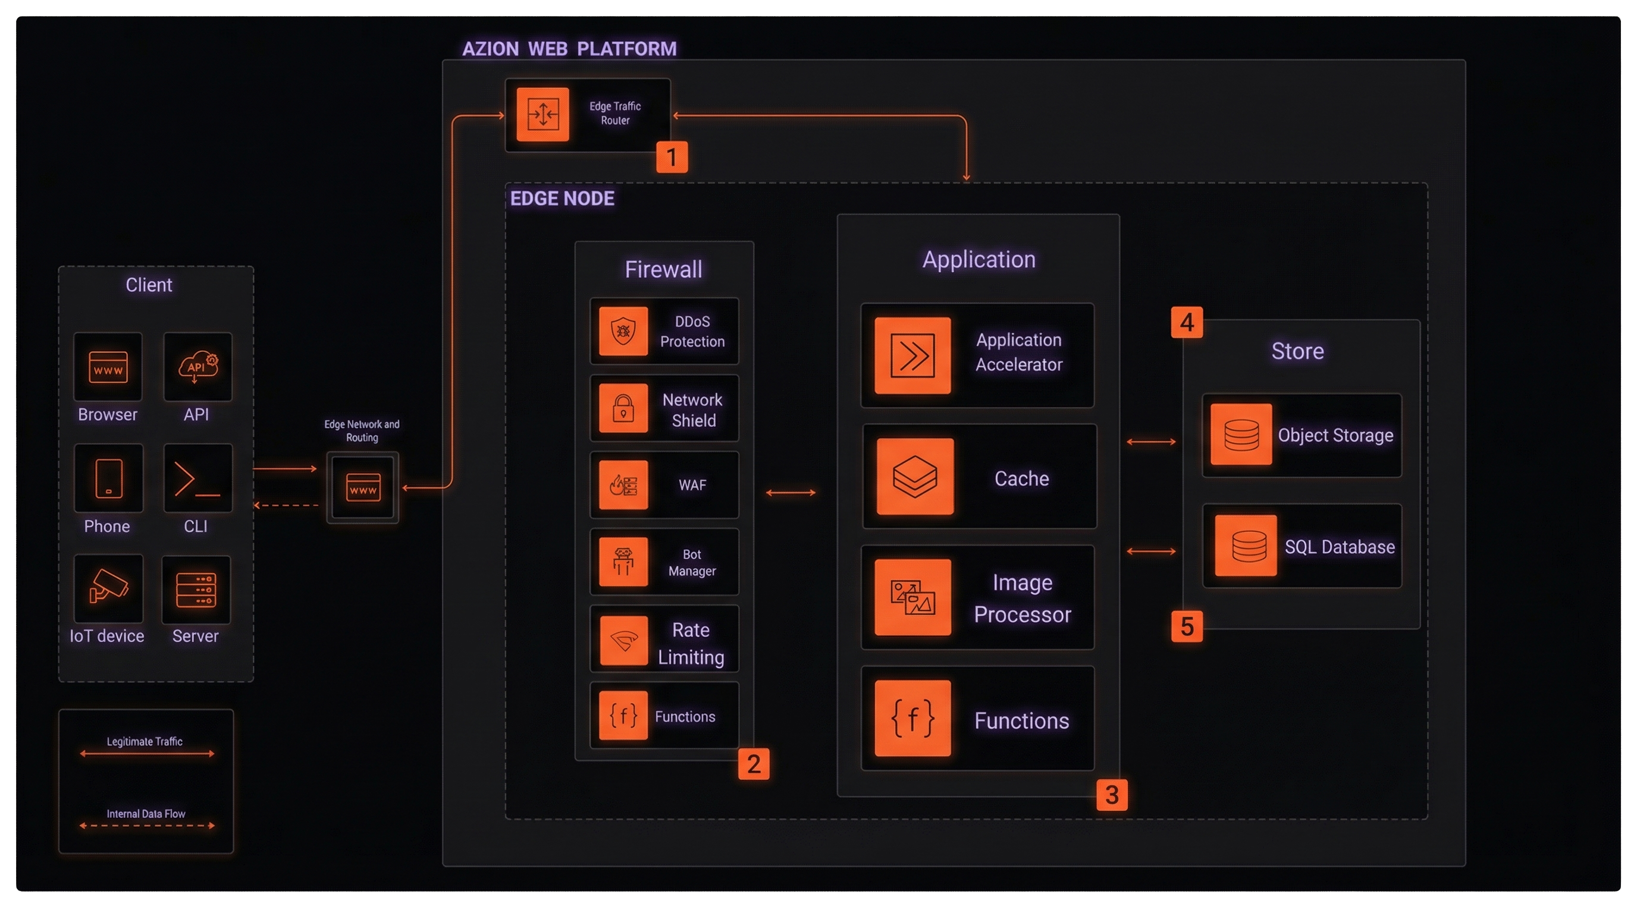This screenshot has height=913, width=1637.
Task: Select the SQL Database cylinder icon
Action: pos(1246,546)
